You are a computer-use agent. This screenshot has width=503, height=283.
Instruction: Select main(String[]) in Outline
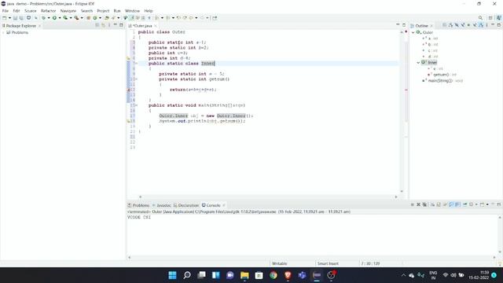click(x=442, y=81)
